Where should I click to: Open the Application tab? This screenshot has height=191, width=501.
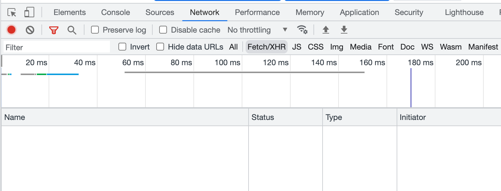359,12
